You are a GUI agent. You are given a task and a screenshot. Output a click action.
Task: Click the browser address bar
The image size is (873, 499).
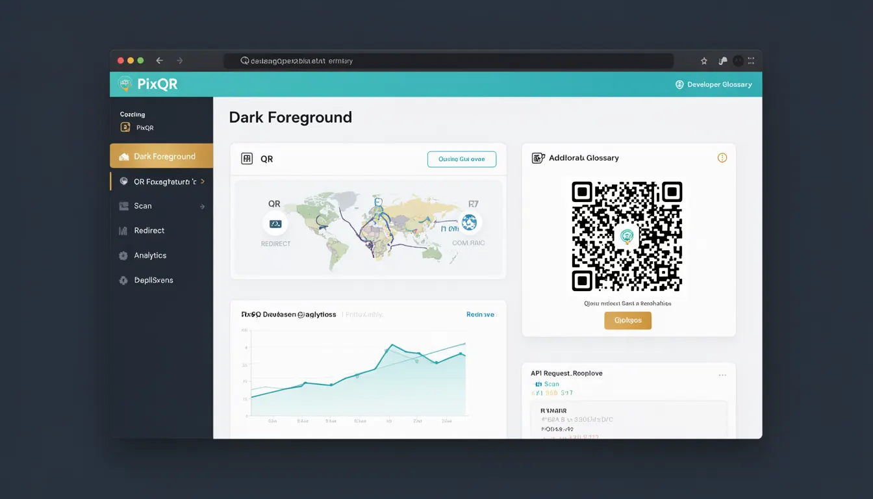pos(449,60)
